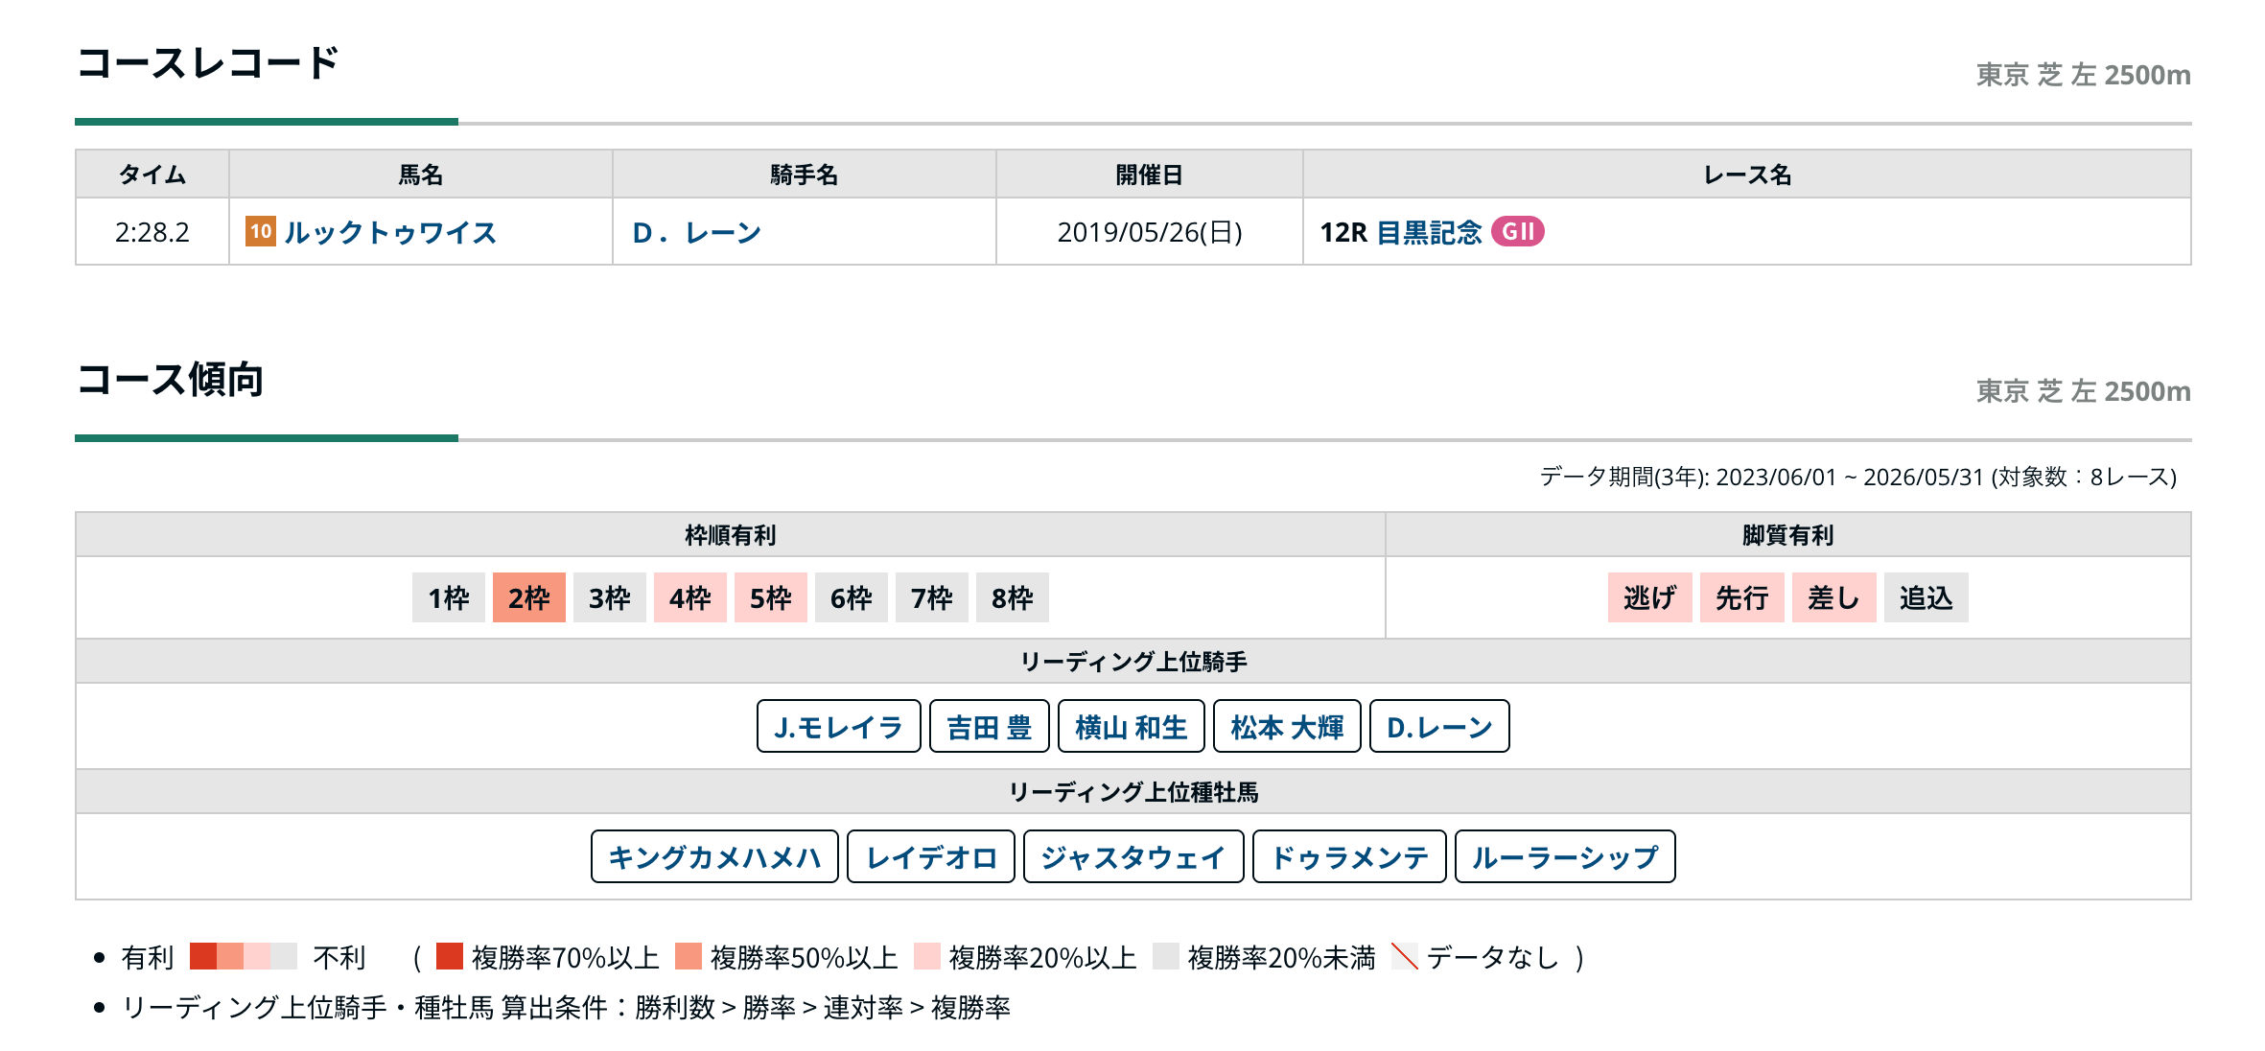Select the 3枠 gate cell

610,597
